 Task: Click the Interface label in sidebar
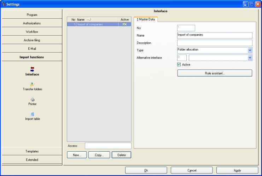coord(32,74)
